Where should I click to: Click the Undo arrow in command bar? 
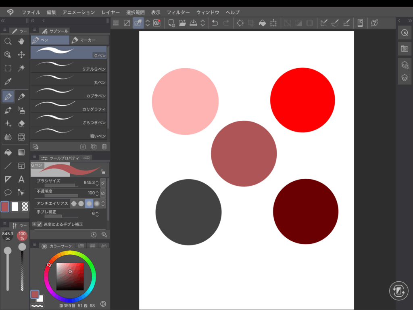[x=215, y=23]
